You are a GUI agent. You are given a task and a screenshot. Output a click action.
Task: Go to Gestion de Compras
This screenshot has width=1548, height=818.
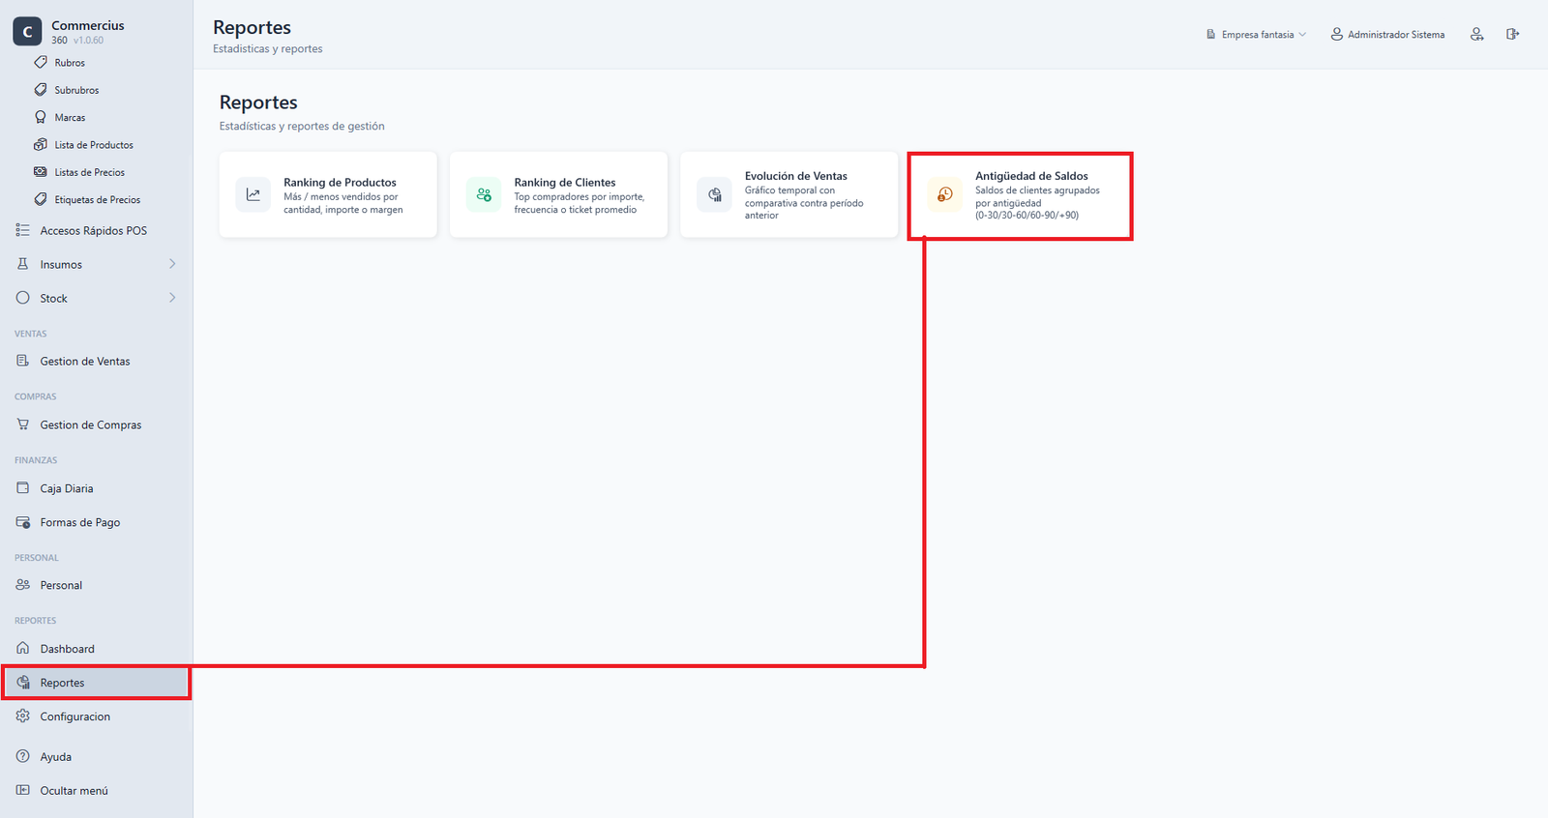[91, 424]
